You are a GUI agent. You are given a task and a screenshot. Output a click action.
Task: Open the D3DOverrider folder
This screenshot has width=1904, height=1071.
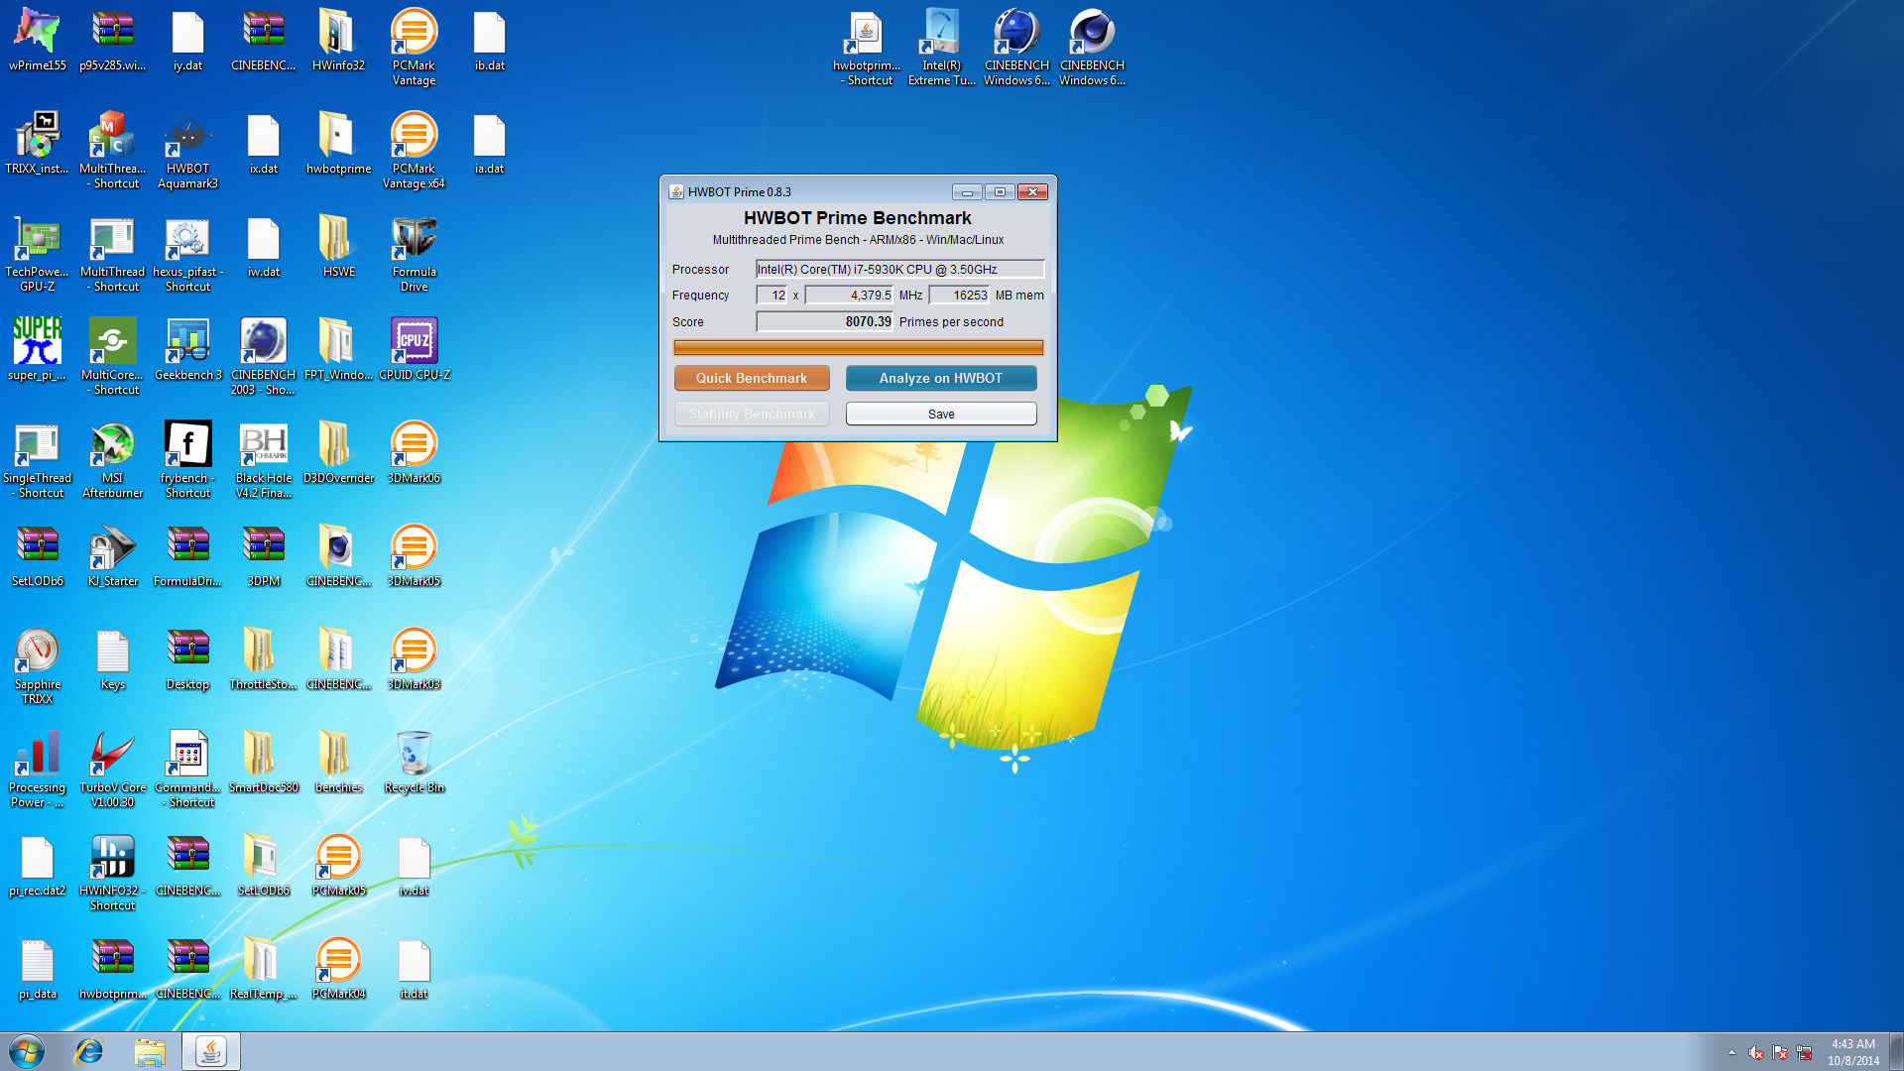(x=338, y=452)
